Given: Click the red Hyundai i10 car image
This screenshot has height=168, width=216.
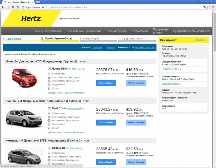Looking at the screenshot, I should pyautogui.click(x=24, y=78).
